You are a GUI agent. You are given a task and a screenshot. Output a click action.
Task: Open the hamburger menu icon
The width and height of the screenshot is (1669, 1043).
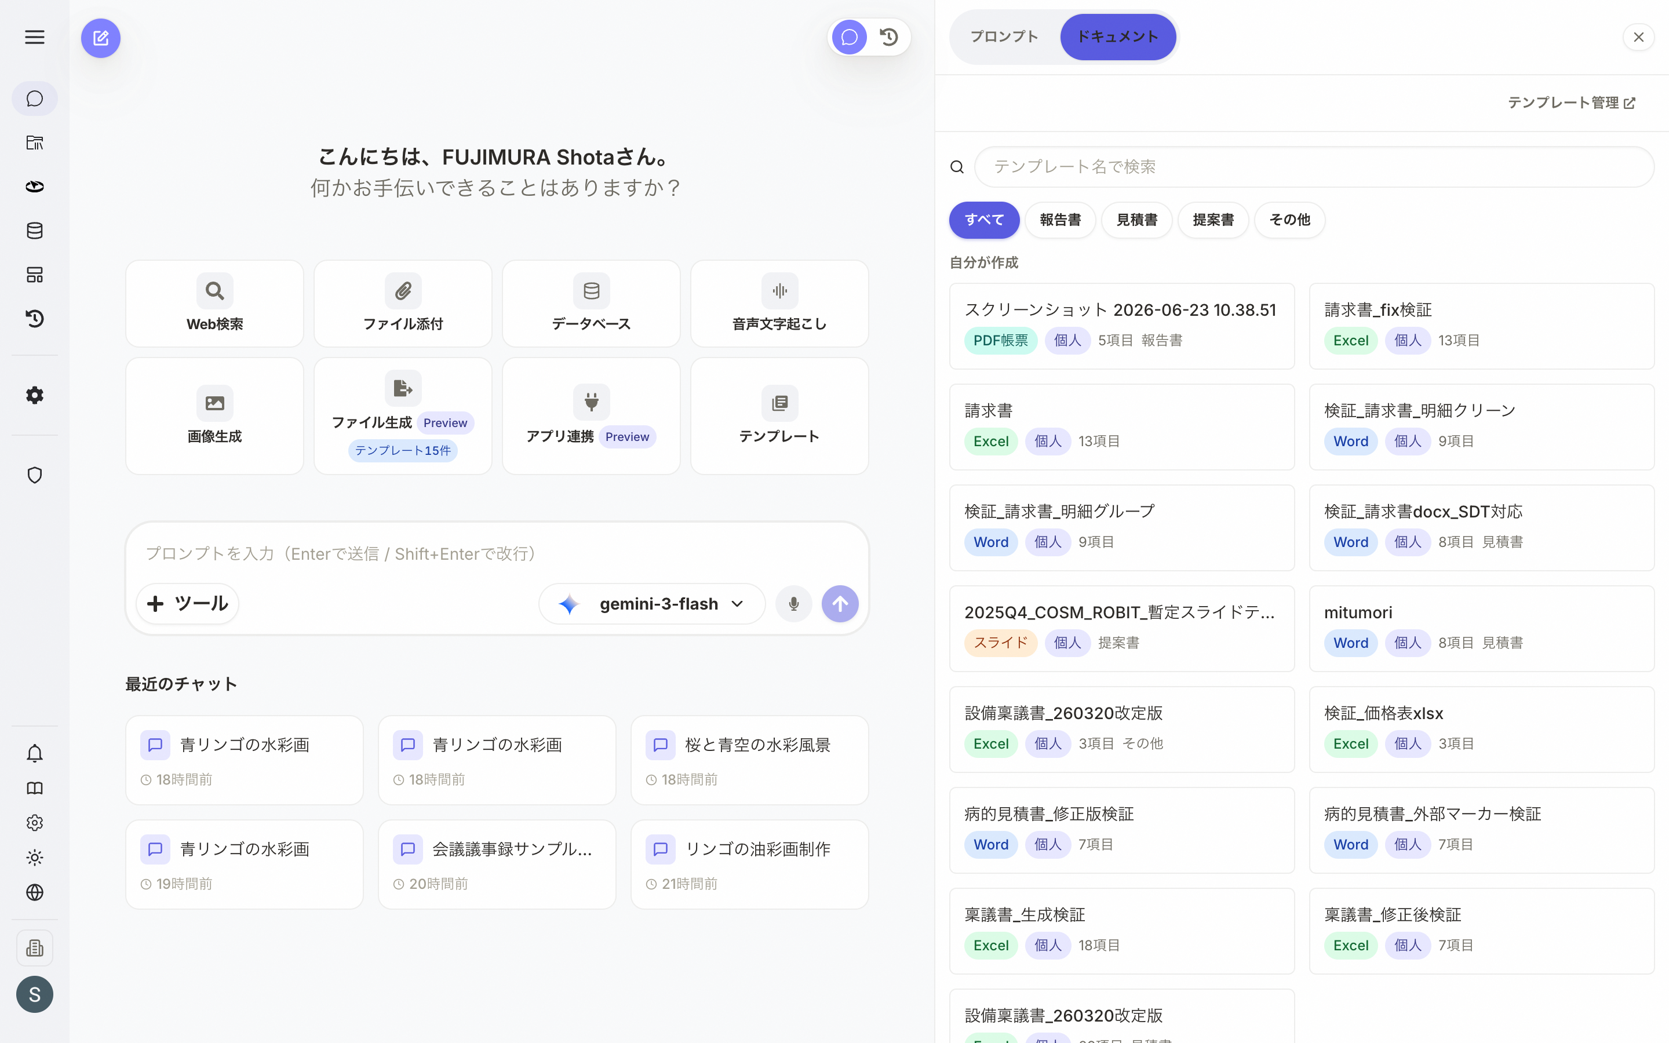pyautogui.click(x=35, y=37)
